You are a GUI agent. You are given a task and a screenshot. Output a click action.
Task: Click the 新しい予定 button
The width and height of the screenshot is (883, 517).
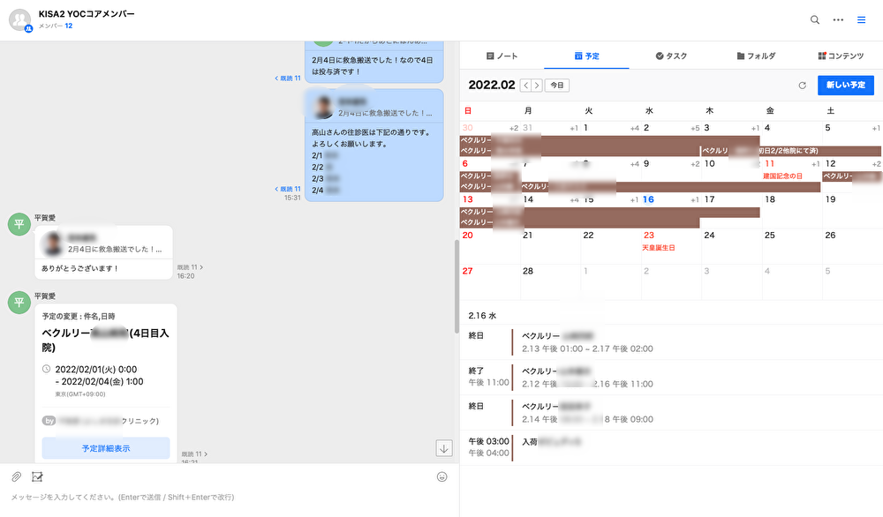click(x=845, y=86)
